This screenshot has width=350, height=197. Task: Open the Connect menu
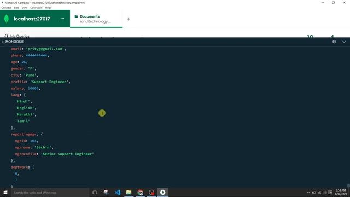(x=6, y=8)
